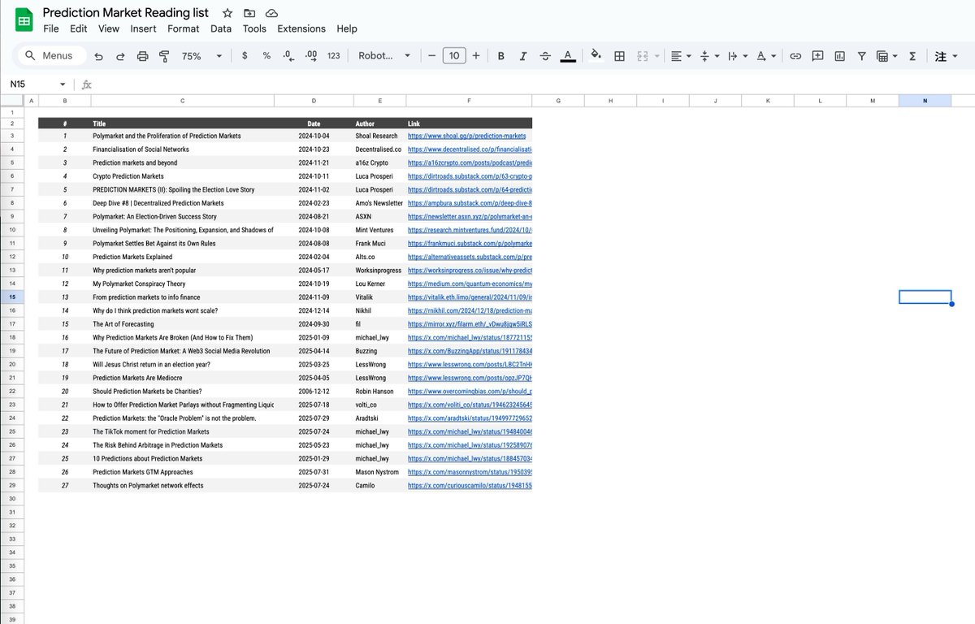
Task: Toggle bold formatting
Action: pyautogui.click(x=501, y=56)
